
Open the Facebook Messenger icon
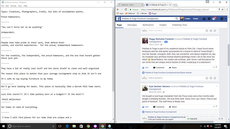coord(209,19)
